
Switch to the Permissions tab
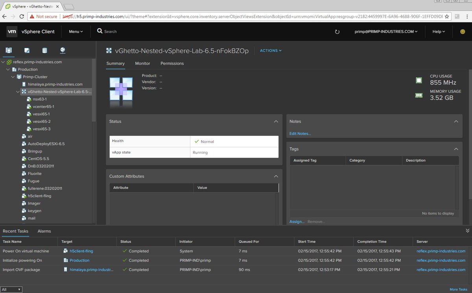coord(172,63)
